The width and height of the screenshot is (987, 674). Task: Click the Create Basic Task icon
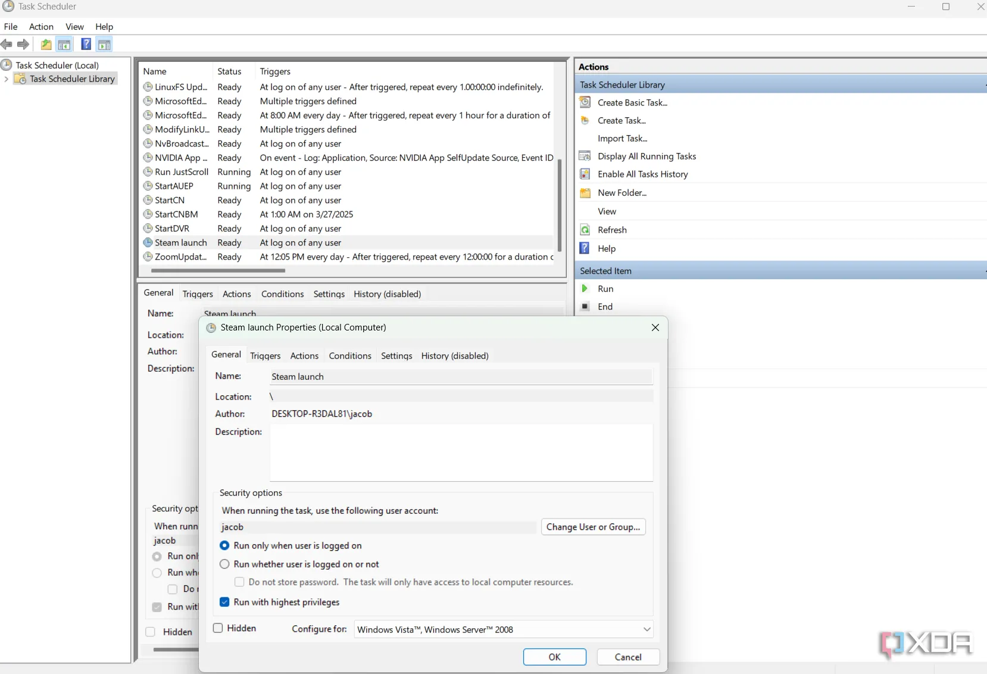pos(585,102)
